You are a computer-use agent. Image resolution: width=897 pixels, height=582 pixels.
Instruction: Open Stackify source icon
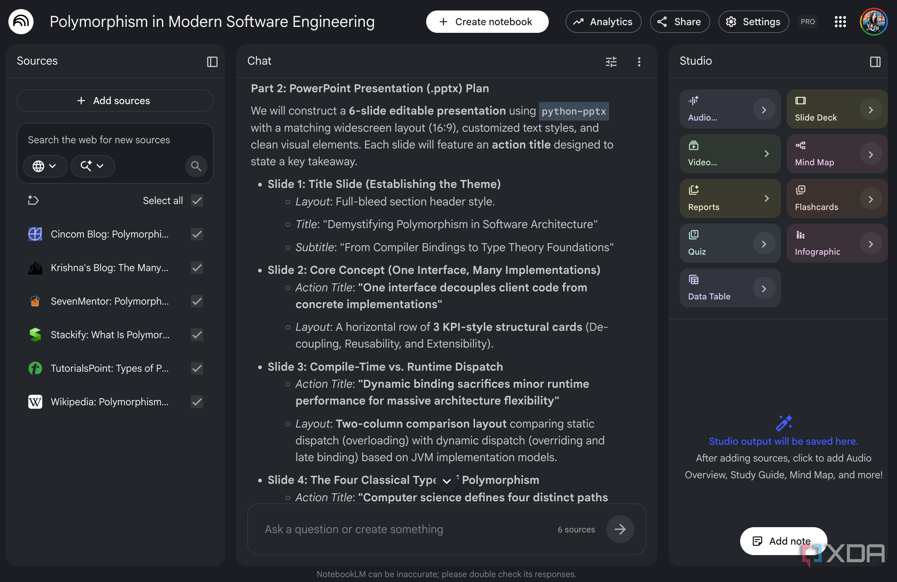point(35,335)
